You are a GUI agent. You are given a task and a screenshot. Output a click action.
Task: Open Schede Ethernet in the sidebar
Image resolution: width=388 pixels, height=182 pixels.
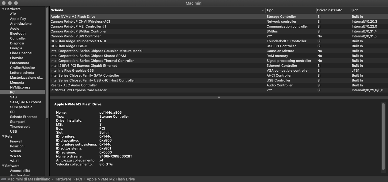[x=23, y=117]
